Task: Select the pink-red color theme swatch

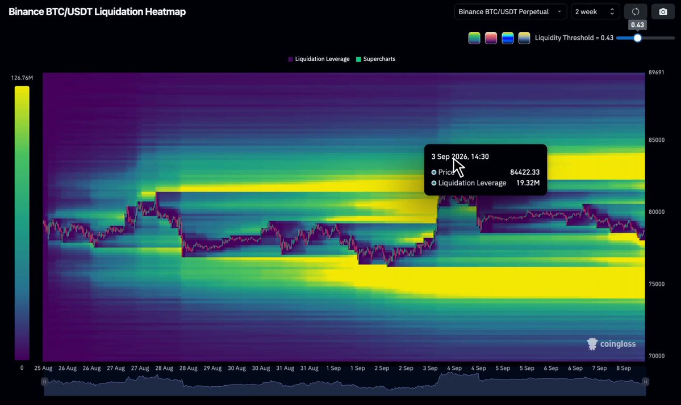Action: 491,38
